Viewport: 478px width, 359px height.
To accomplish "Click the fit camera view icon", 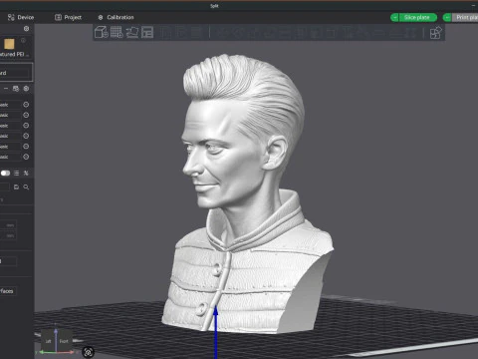I will coord(89,352).
